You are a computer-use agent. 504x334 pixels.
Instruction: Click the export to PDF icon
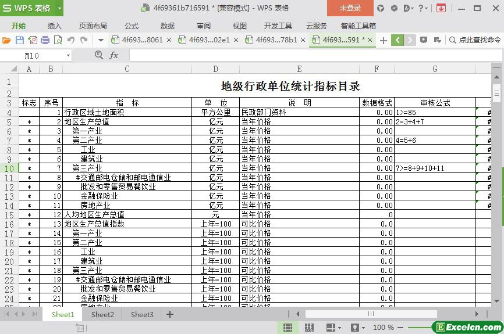pyautogui.click(x=33, y=40)
